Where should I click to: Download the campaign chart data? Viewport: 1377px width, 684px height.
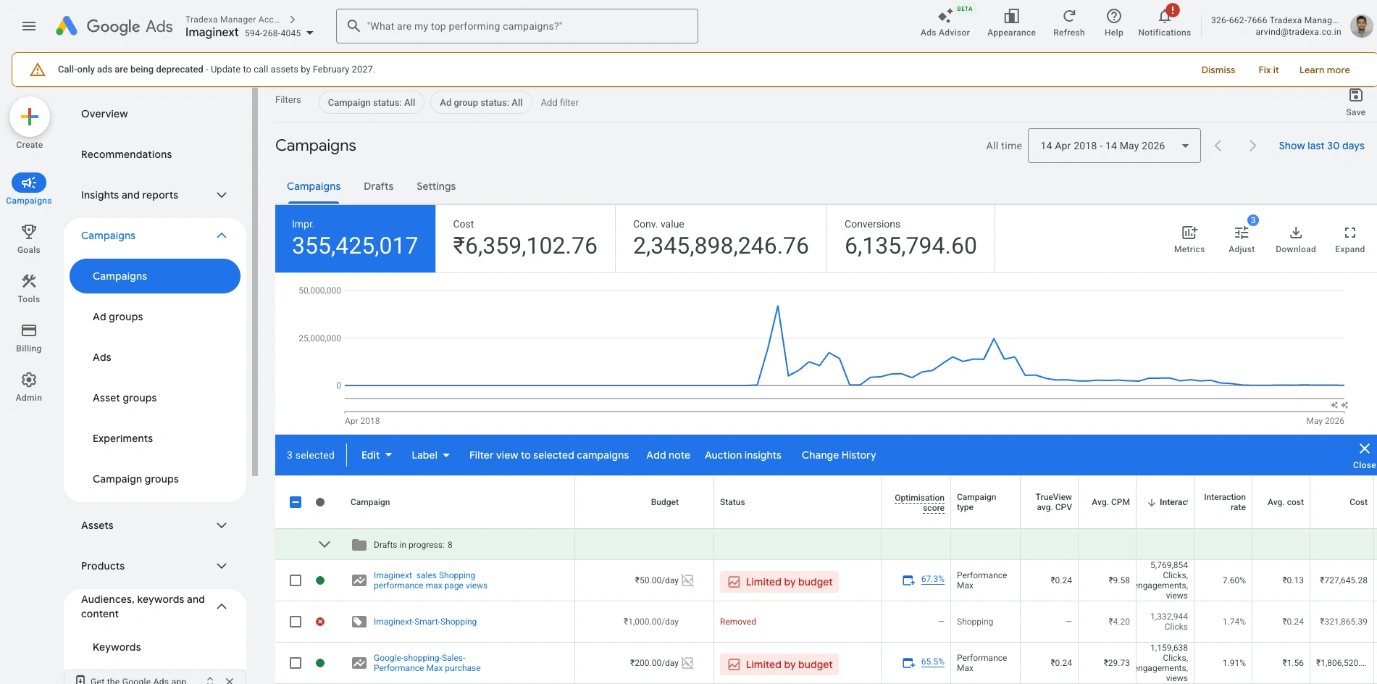(x=1295, y=239)
